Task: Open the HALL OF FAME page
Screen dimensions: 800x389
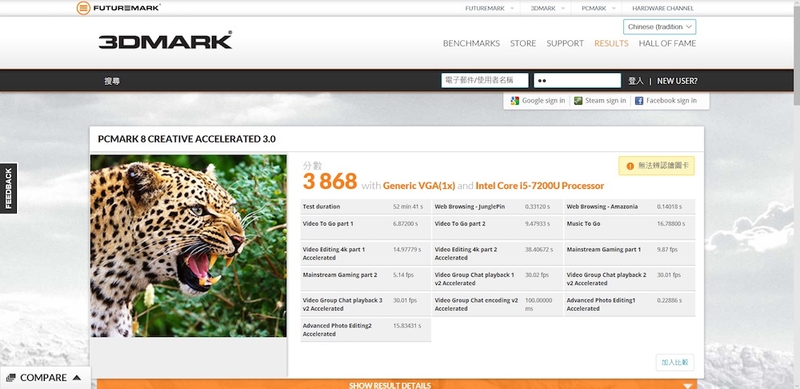Action: click(x=669, y=43)
